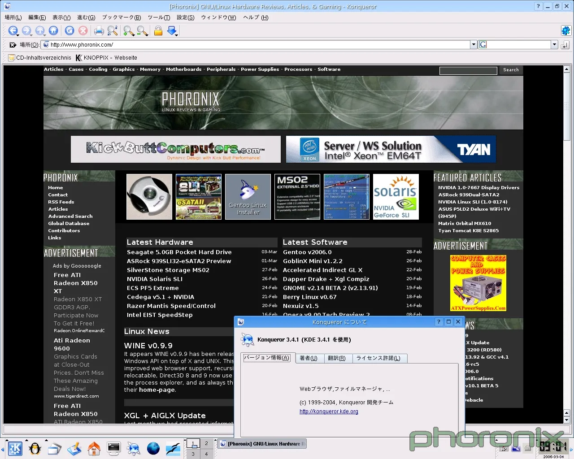Open the Up button dropdown arrow

(x=45, y=35)
